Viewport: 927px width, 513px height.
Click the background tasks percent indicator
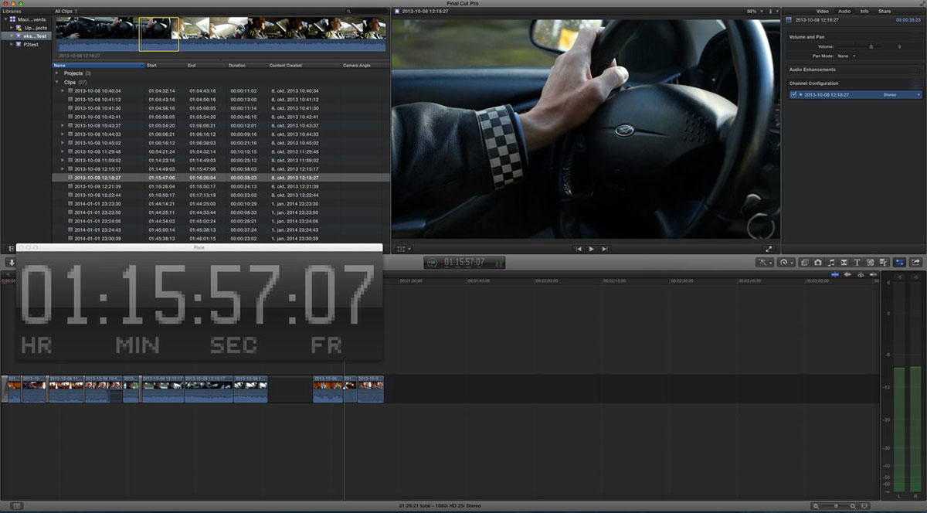tap(432, 263)
